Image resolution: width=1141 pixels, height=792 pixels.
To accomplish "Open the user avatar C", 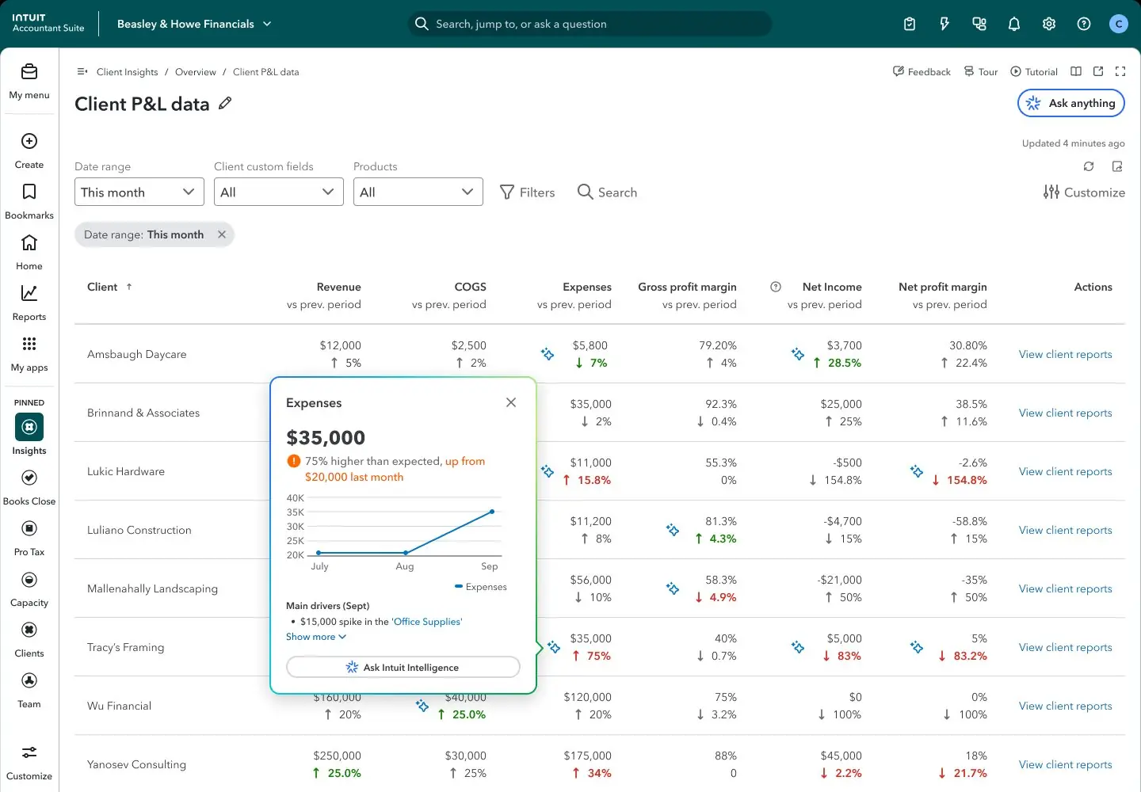I will [x=1119, y=24].
